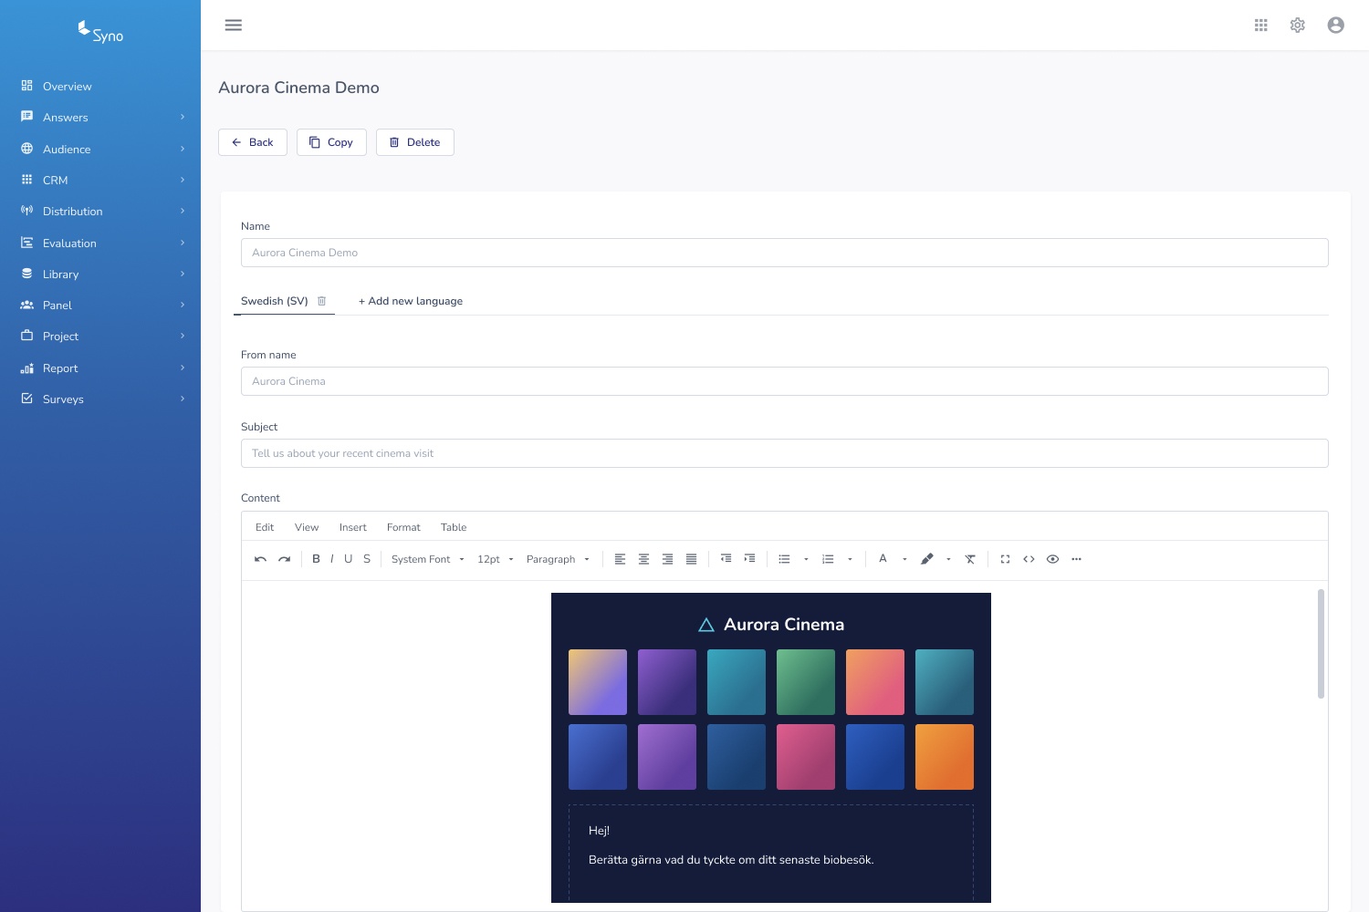This screenshot has height=912, width=1369.
Task: Click Add new language link
Action: coord(411,301)
